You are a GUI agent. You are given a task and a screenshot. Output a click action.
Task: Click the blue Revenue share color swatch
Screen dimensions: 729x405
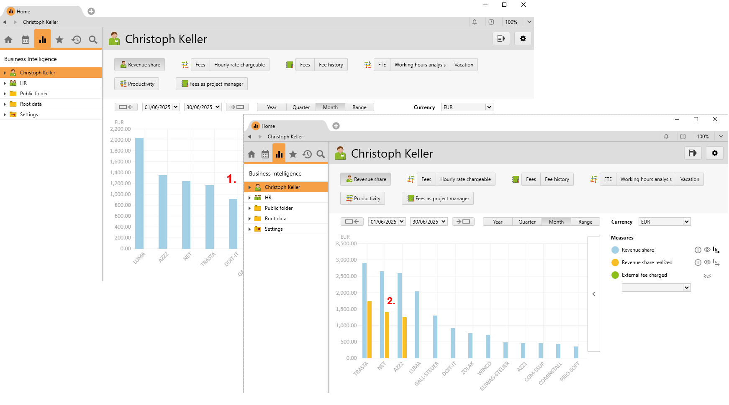pos(615,250)
